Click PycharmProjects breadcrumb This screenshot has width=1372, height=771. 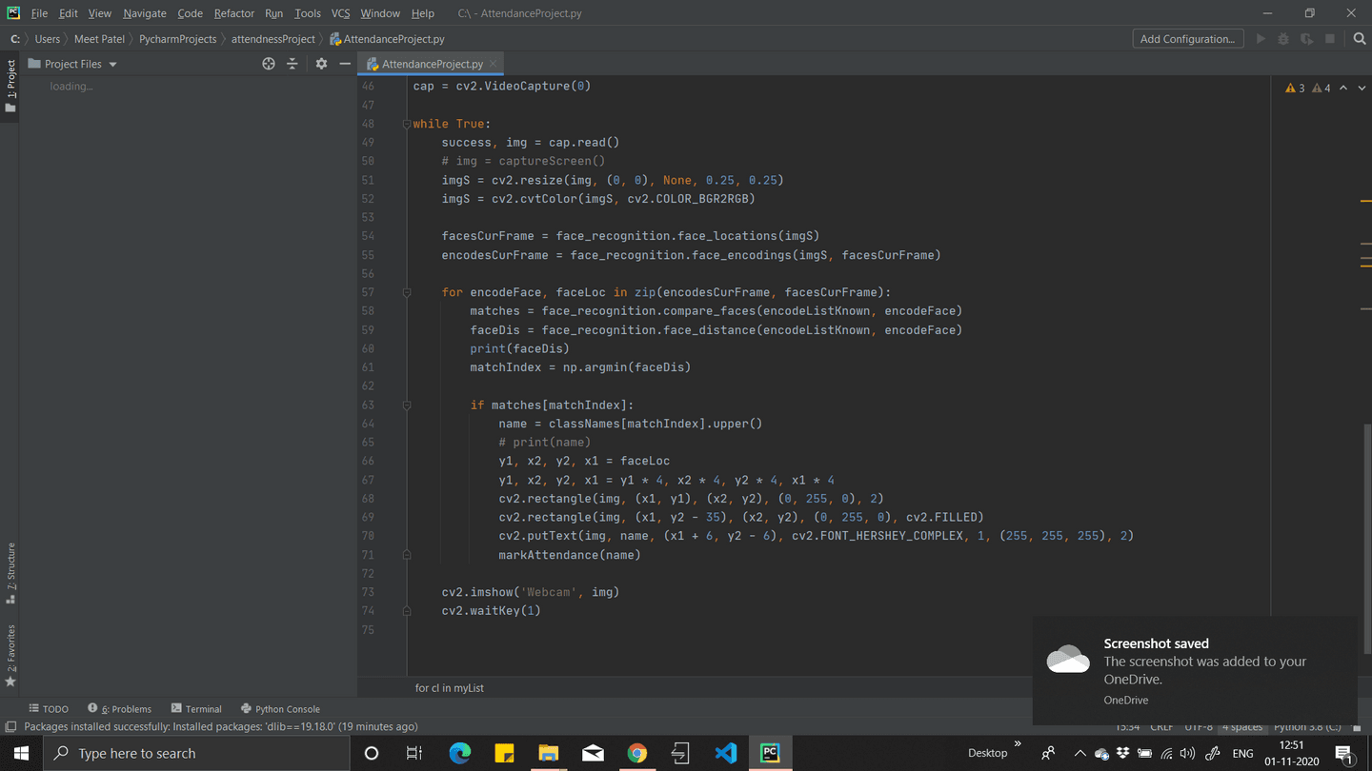(x=178, y=39)
